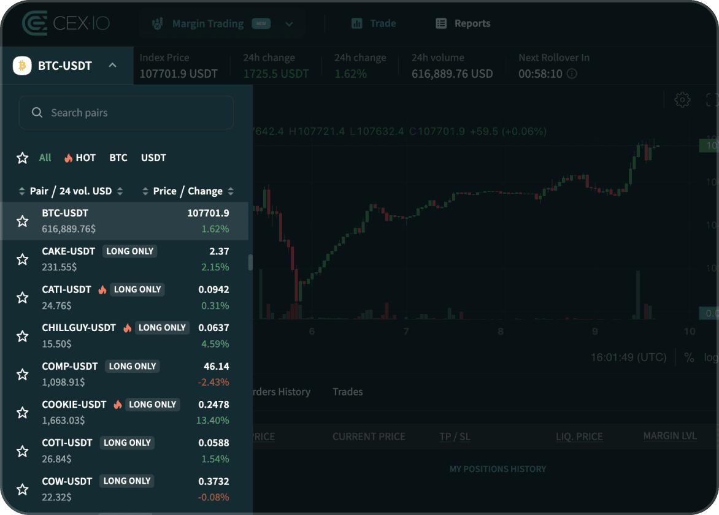
Task: Select the BTC-USDT pair row
Action: [125, 221]
